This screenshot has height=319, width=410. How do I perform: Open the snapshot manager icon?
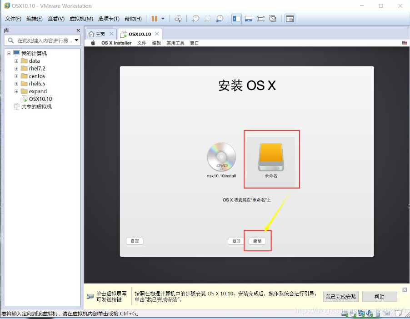(220, 19)
